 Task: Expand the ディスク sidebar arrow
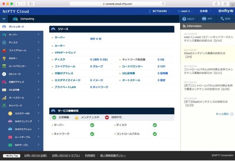38,42
